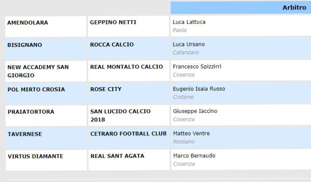Image resolution: width=311 pixels, height=182 pixels.
Task: Click the VIRTUS DIAMANTE team
Action: [x=35, y=156]
